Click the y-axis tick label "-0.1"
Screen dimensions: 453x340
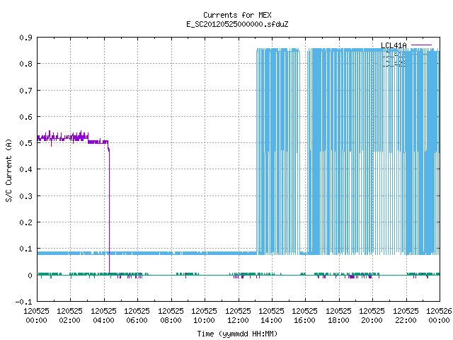pos(23,302)
